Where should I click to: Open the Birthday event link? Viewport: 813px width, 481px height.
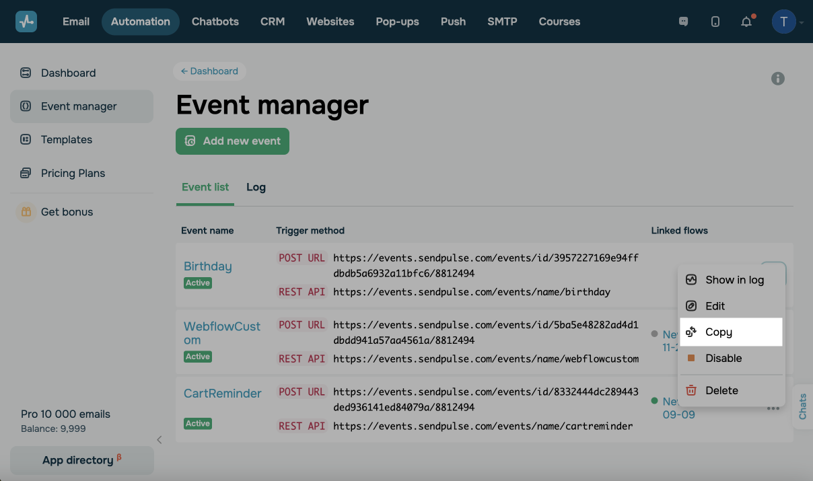point(207,266)
